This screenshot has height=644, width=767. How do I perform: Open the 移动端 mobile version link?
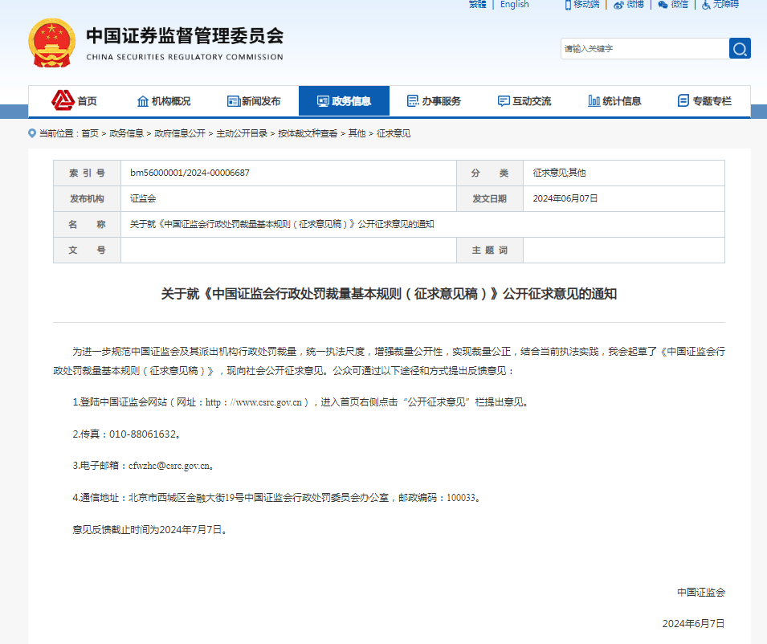click(586, 4)
